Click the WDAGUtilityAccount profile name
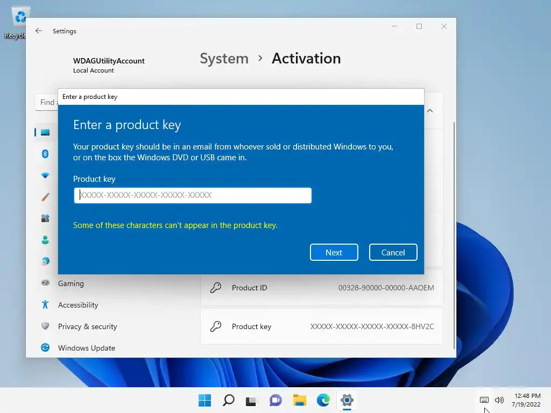 pos(109,61)
